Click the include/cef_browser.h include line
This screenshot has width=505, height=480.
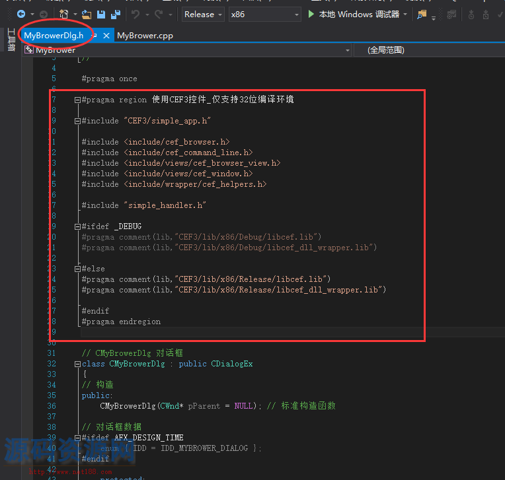coord(155,142)
